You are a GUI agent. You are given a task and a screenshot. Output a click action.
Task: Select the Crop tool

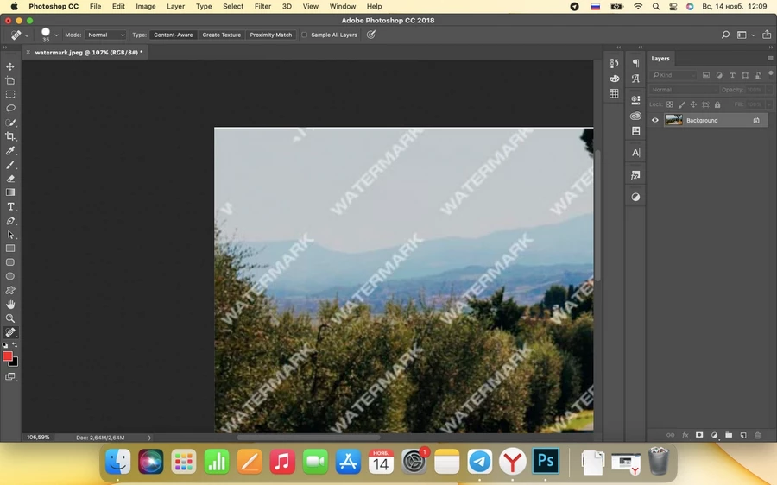point(10,136)
